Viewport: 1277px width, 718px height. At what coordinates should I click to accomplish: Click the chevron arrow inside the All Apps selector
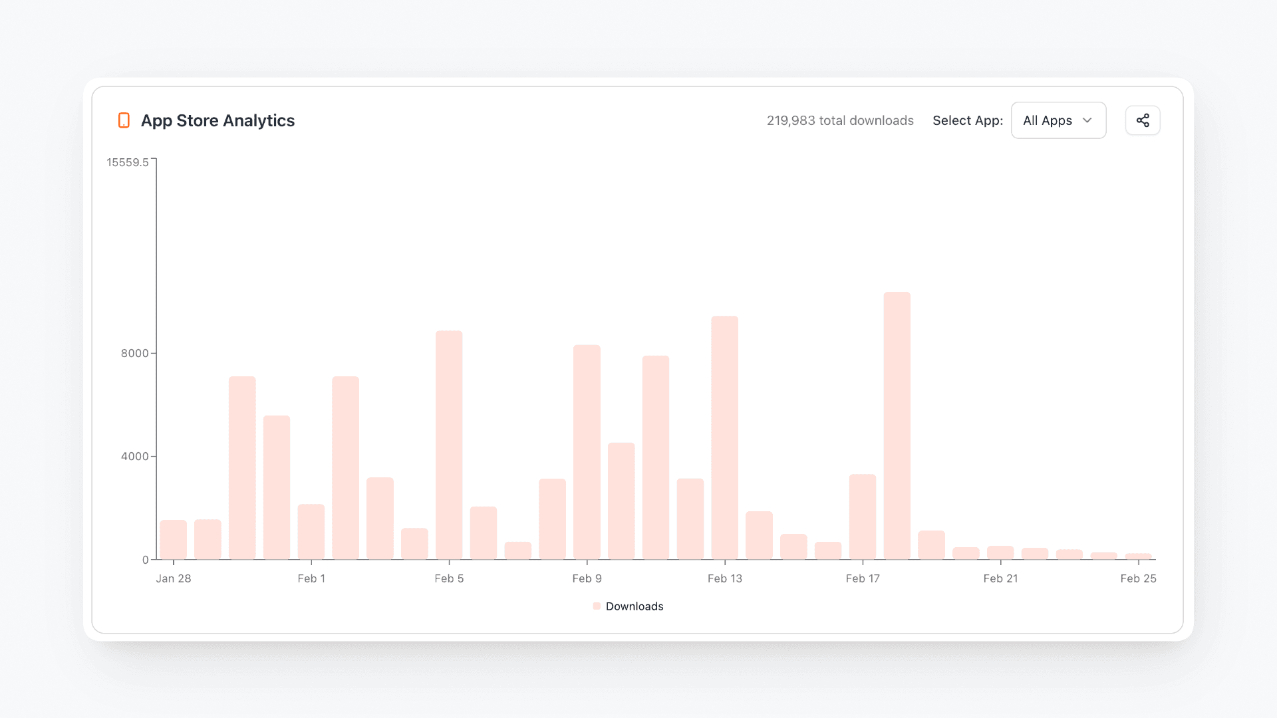point(1088,120)
